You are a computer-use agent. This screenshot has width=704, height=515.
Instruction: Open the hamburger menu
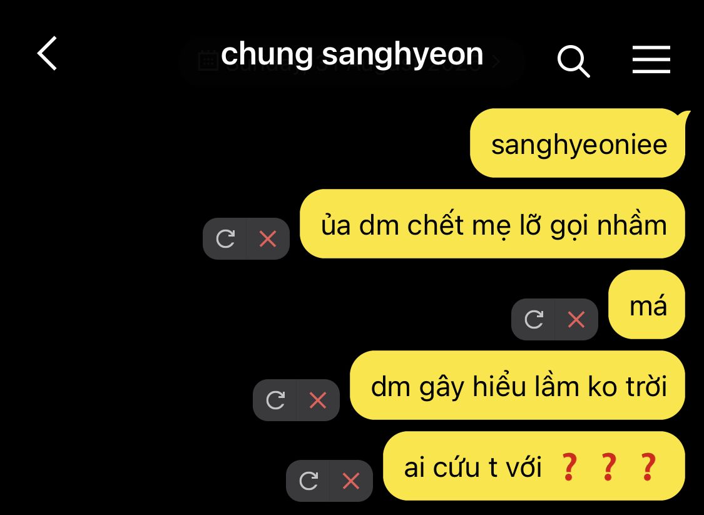tap(651, 59)
